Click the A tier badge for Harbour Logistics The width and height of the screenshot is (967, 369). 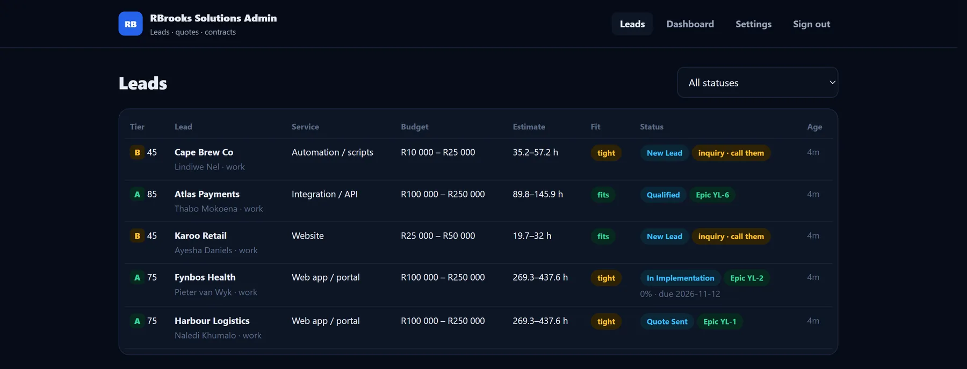(x=137, y=321)
